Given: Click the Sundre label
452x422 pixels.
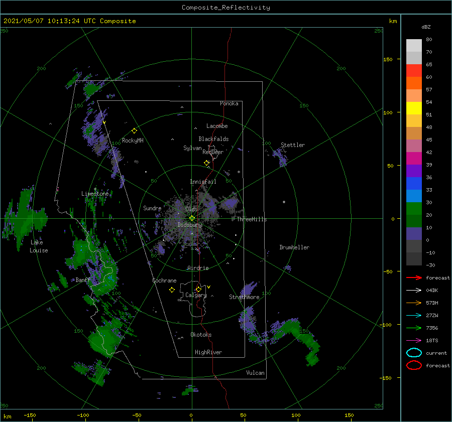Looking at the screenshot, I should coord(152,208).
